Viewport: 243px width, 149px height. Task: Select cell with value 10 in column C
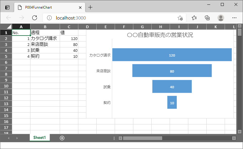coord(69,56)
